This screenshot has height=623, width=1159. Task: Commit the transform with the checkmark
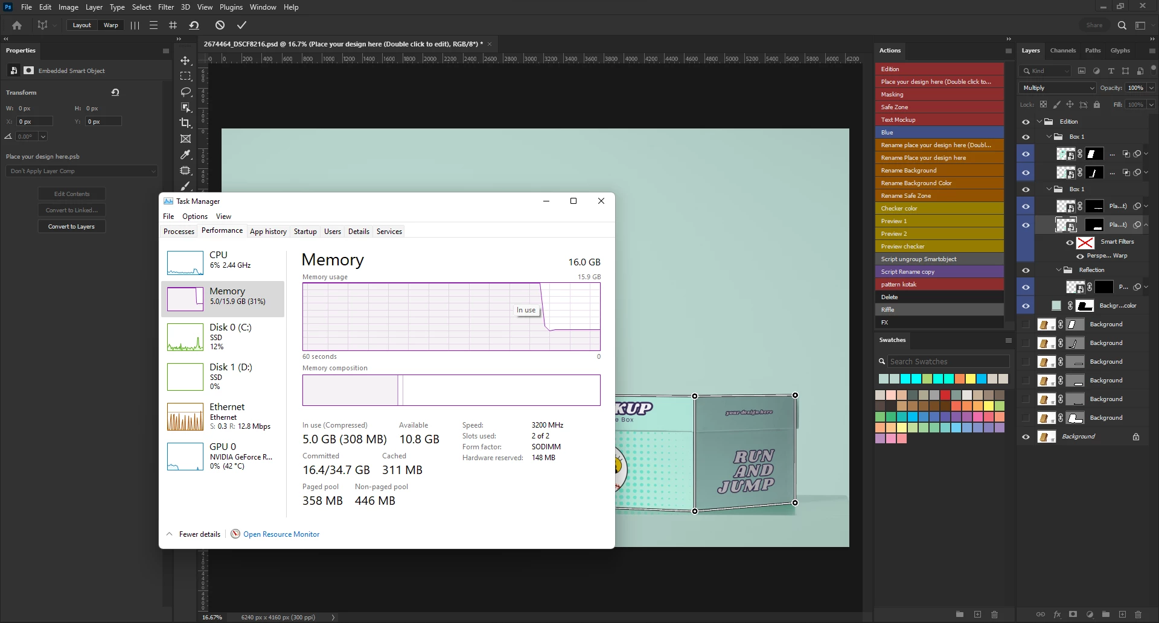241,25
